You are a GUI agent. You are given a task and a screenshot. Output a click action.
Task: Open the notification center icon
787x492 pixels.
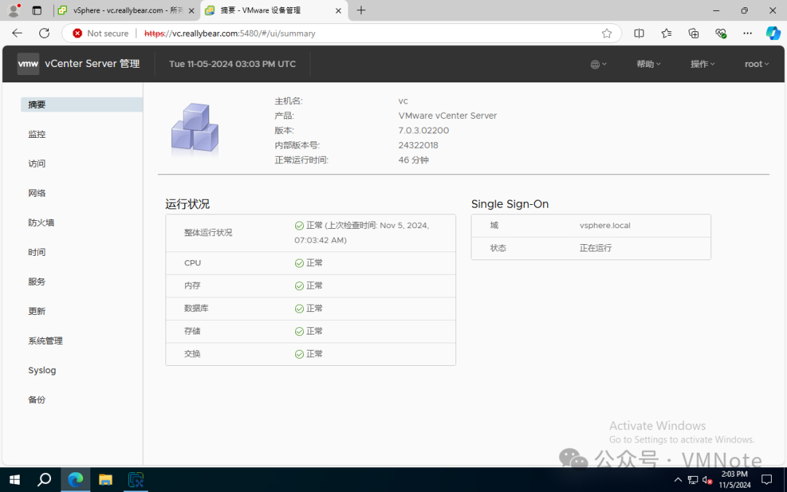[x=767, y=480]
